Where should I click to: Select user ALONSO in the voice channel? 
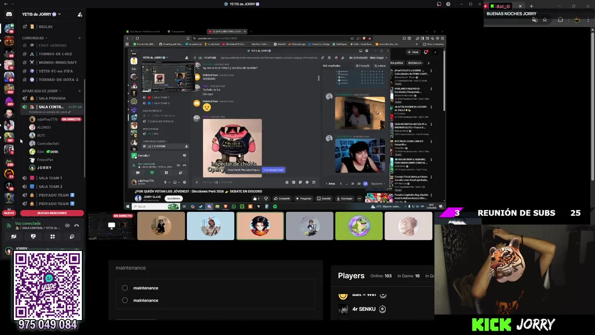coord(44,127)
